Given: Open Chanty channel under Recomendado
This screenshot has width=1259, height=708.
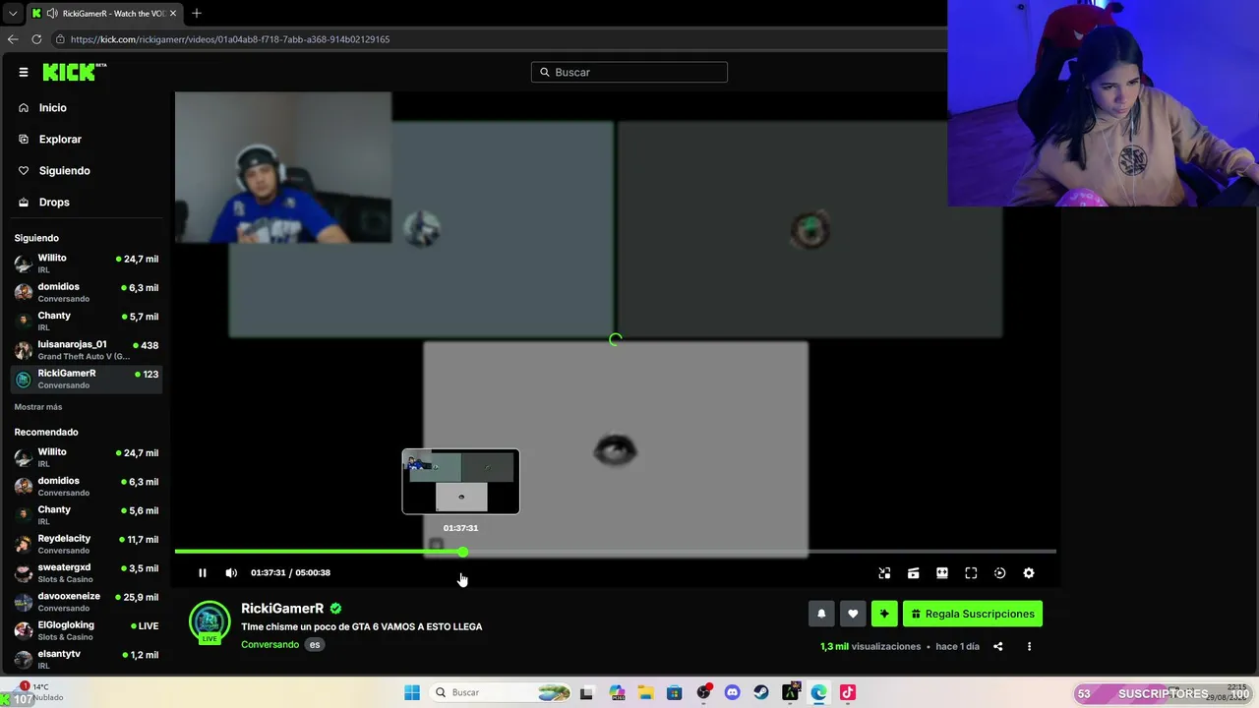Looking at the screenshot, I should click(x=87, y=515).
